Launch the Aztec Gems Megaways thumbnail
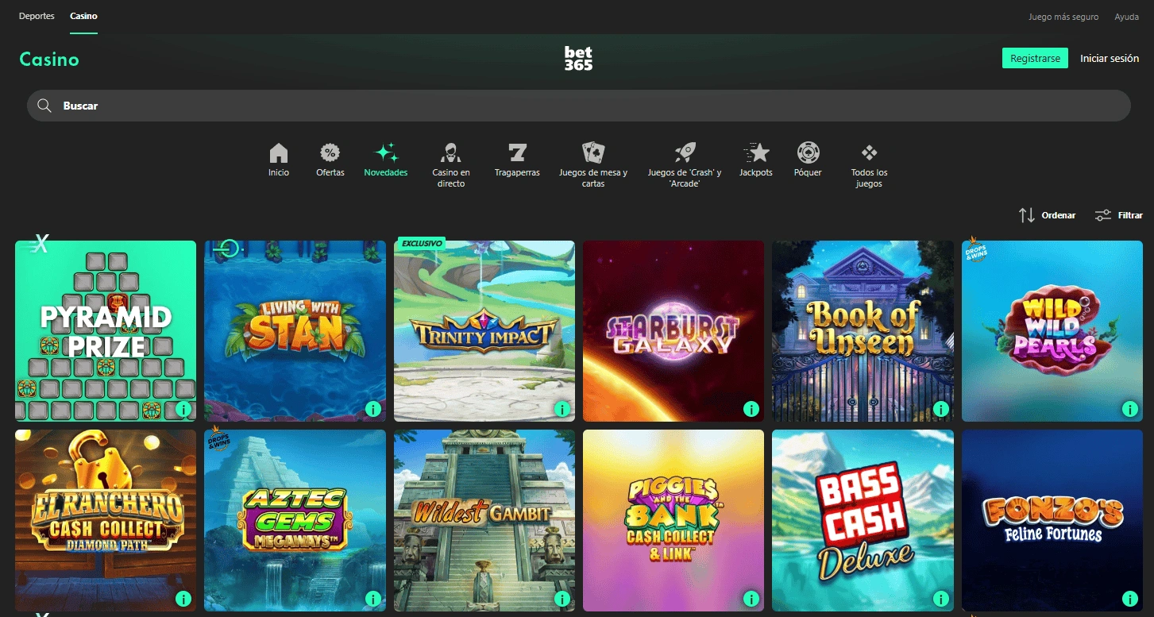This screenshot has width=1154, height=617. coord(295,521)
